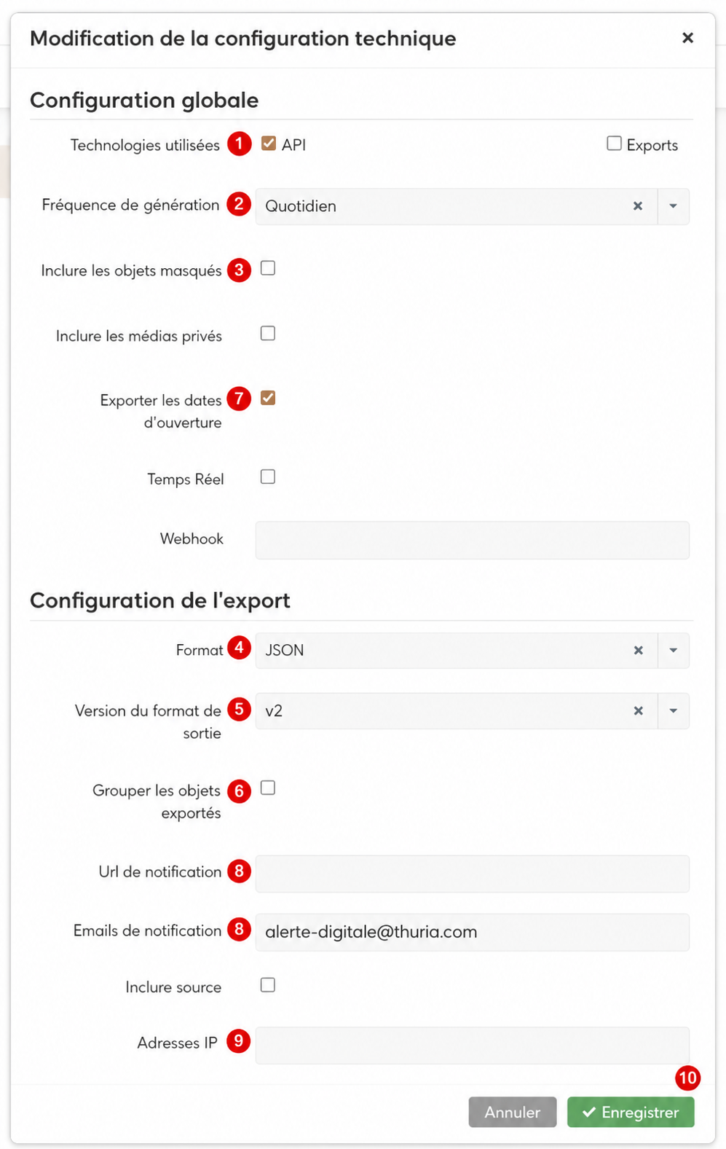Focus the Webhook input field
This screenshot has width=726, height=1149.
pyautogui.click(x=472, y=540)
